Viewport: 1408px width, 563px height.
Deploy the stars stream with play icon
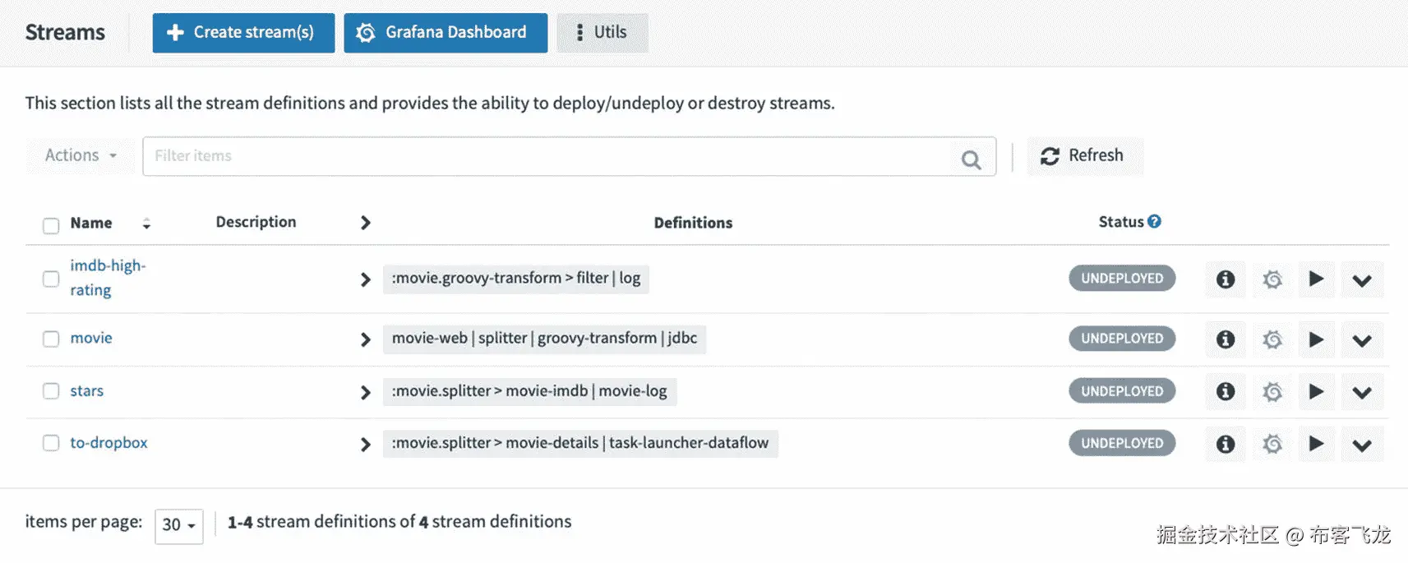pyautogui.click(x=1316, y=391)
